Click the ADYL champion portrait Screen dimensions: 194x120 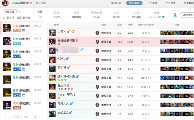[52, 60]
